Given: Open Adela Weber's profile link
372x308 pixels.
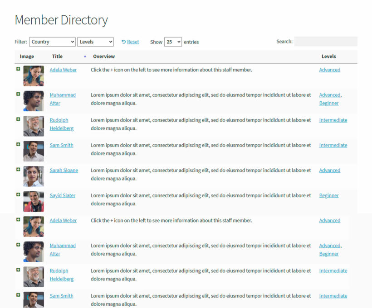Looking at the screenshot, I should tap(63, 70).
